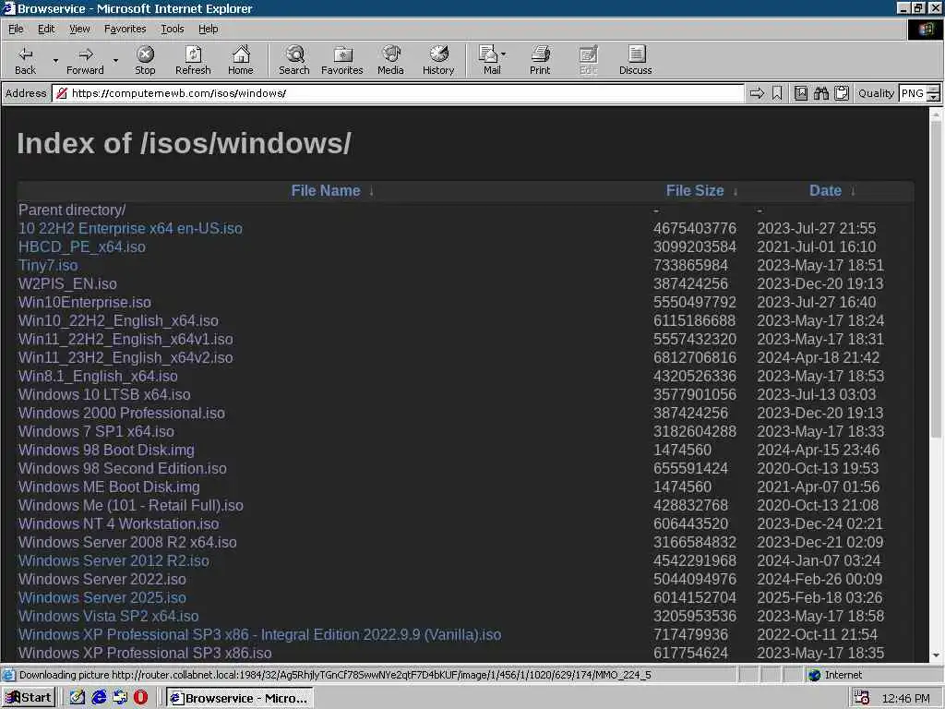Viewport: 945px width, 709px height.
Task: Click Win11_23H2_English_x64v2.iso link
Action: (x=126, y=357)
